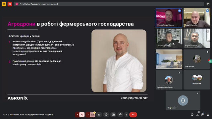Open emoji reactions button
This screenshot has width=212, height=119.
(x=106, y=115)
